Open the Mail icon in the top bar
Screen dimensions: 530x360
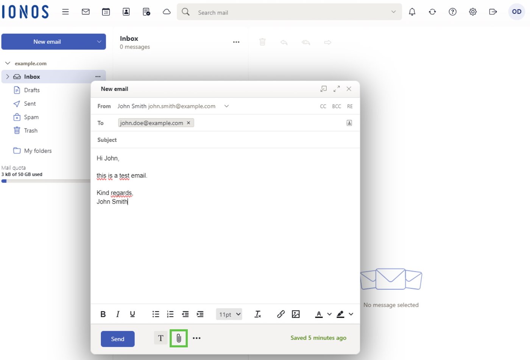[x=86, y=12]
